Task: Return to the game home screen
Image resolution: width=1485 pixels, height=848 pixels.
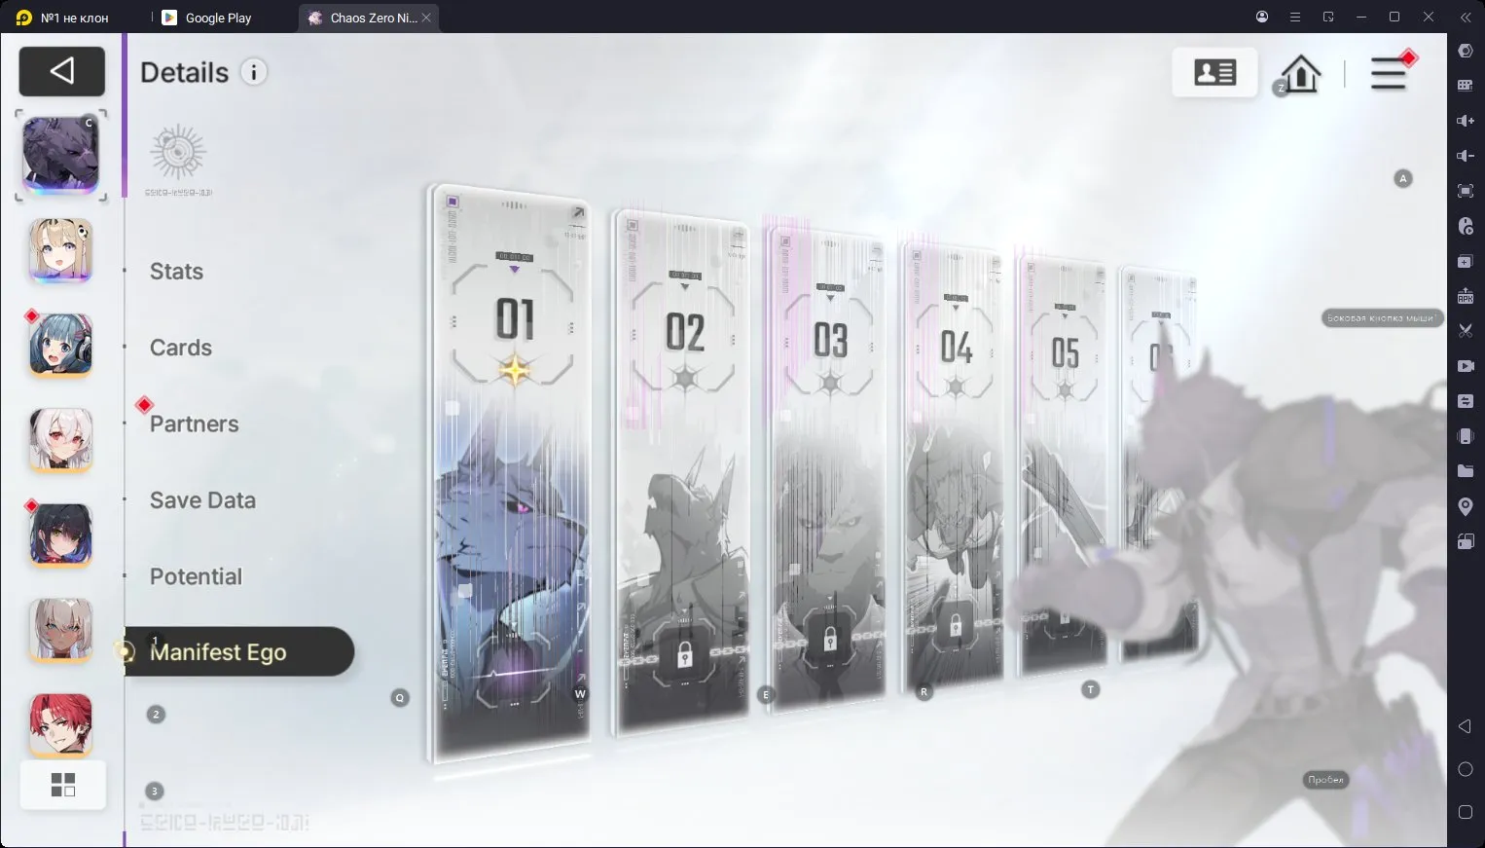Action: point(1300,73)
